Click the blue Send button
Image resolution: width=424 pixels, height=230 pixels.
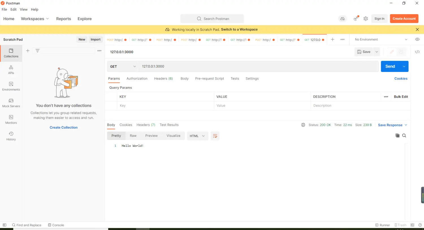click(390, 66)
